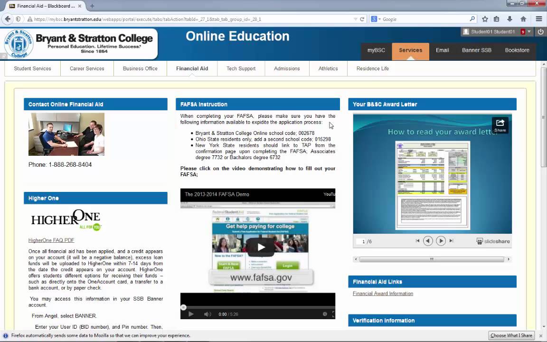The width and height of the screenshot is (547, 342).
Task: Open the downloads arrow icon
Action: pos(509,19)
